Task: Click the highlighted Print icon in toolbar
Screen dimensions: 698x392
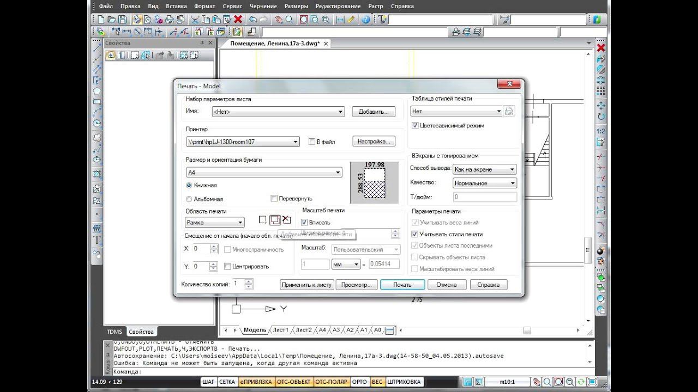Action: pyautogui.click(x=136, y=20)
